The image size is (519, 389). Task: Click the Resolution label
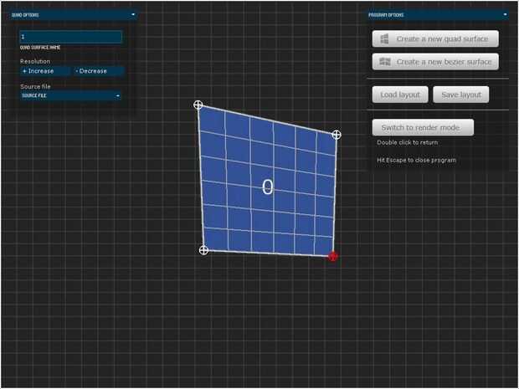[x=35, y=62]
